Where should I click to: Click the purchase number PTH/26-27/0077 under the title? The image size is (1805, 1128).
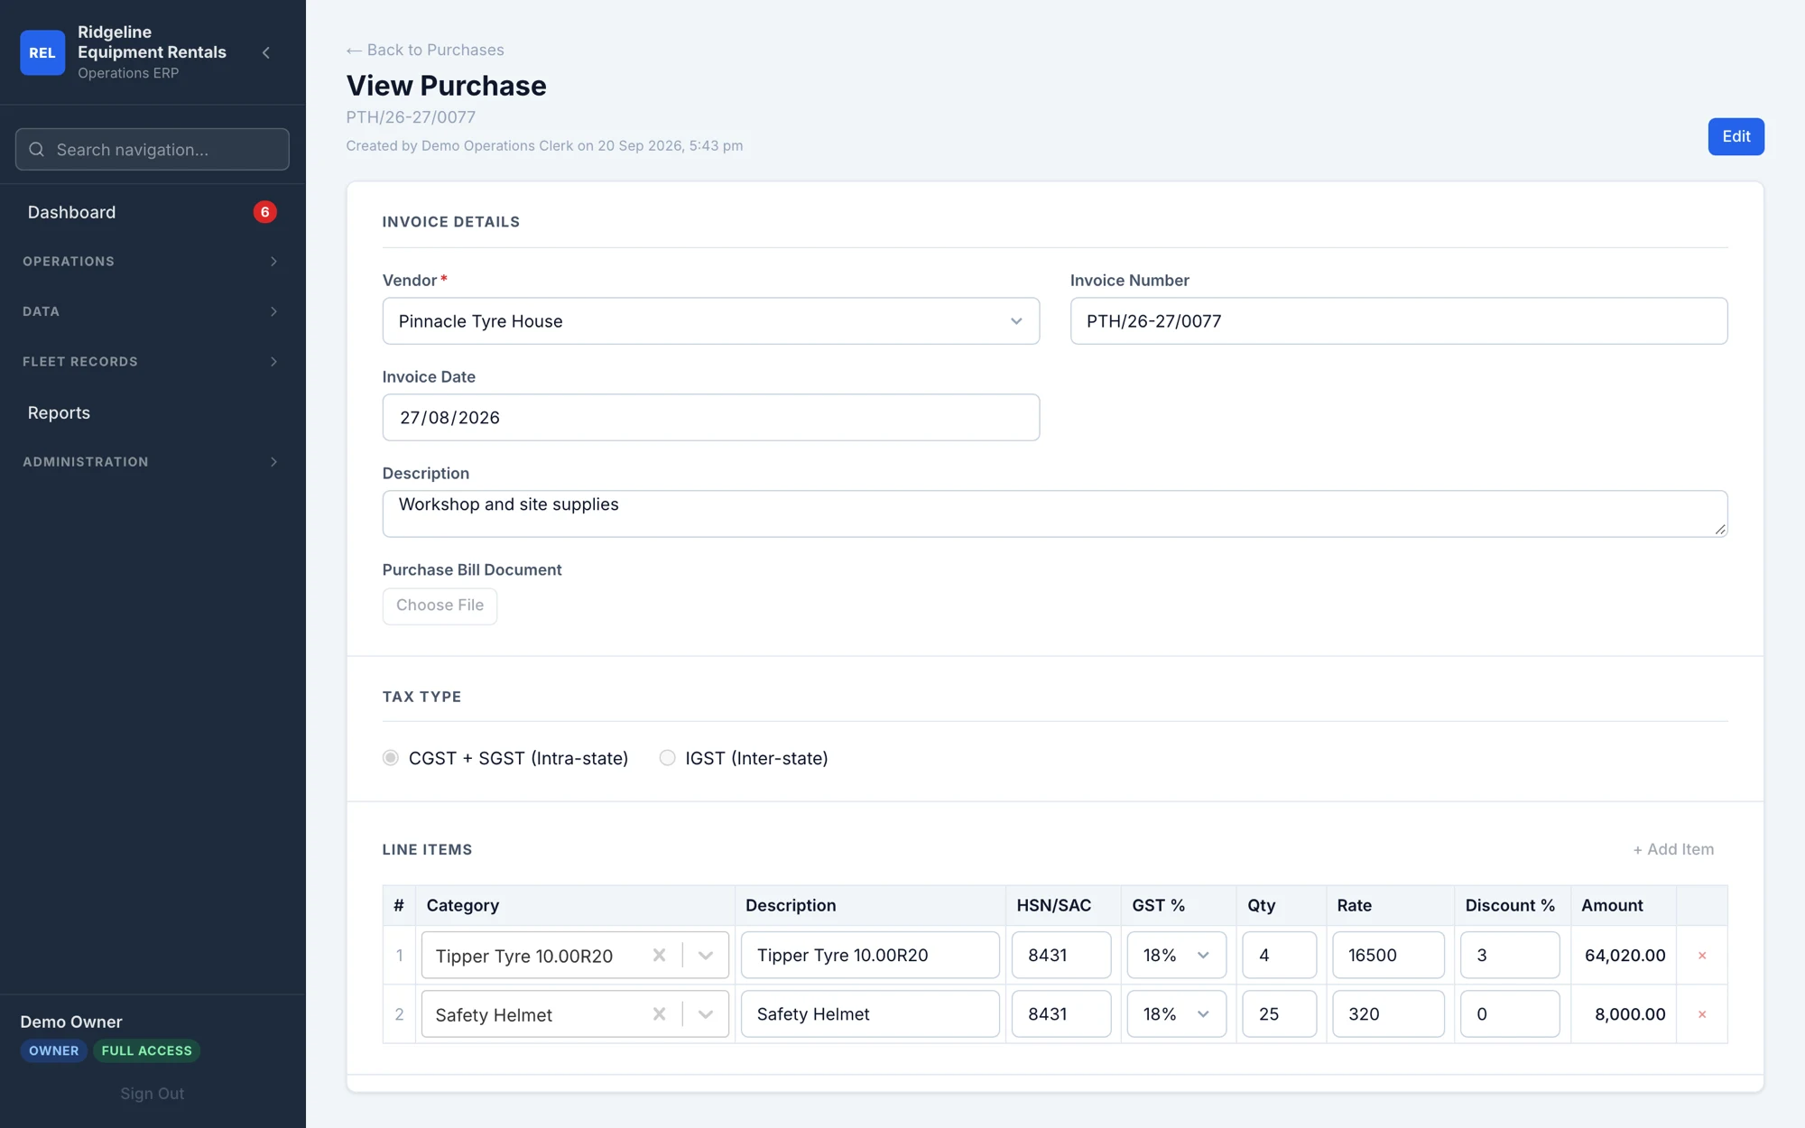[x=411, y=116]
